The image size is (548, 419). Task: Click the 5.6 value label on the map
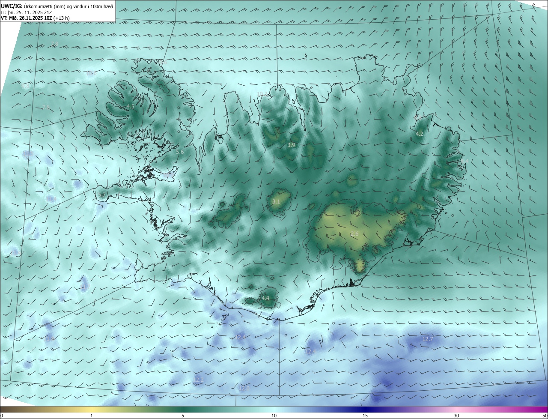180,152
